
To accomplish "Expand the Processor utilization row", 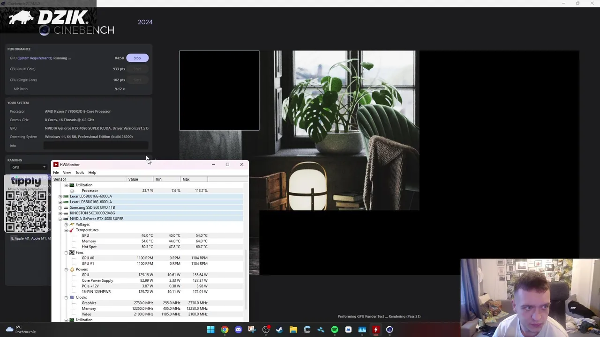I will click(x=72, y=191).
